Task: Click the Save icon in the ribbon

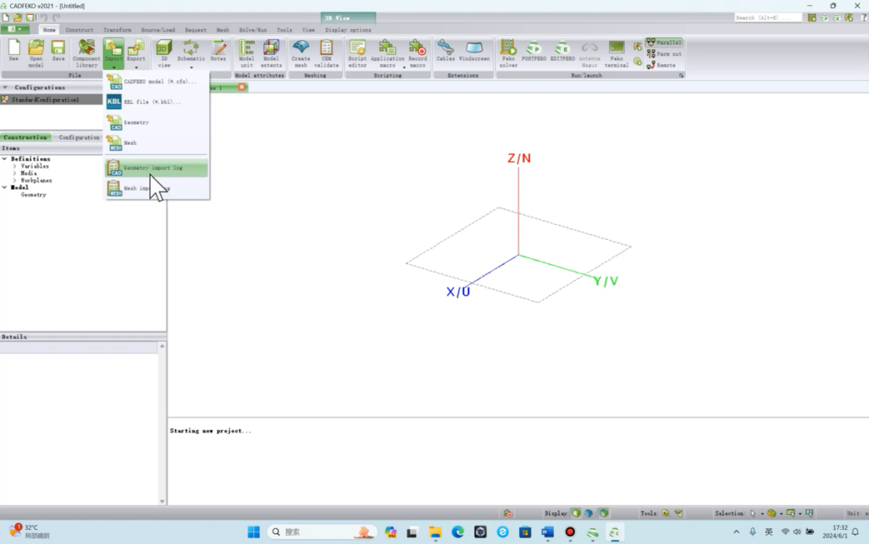Action: 58,50
